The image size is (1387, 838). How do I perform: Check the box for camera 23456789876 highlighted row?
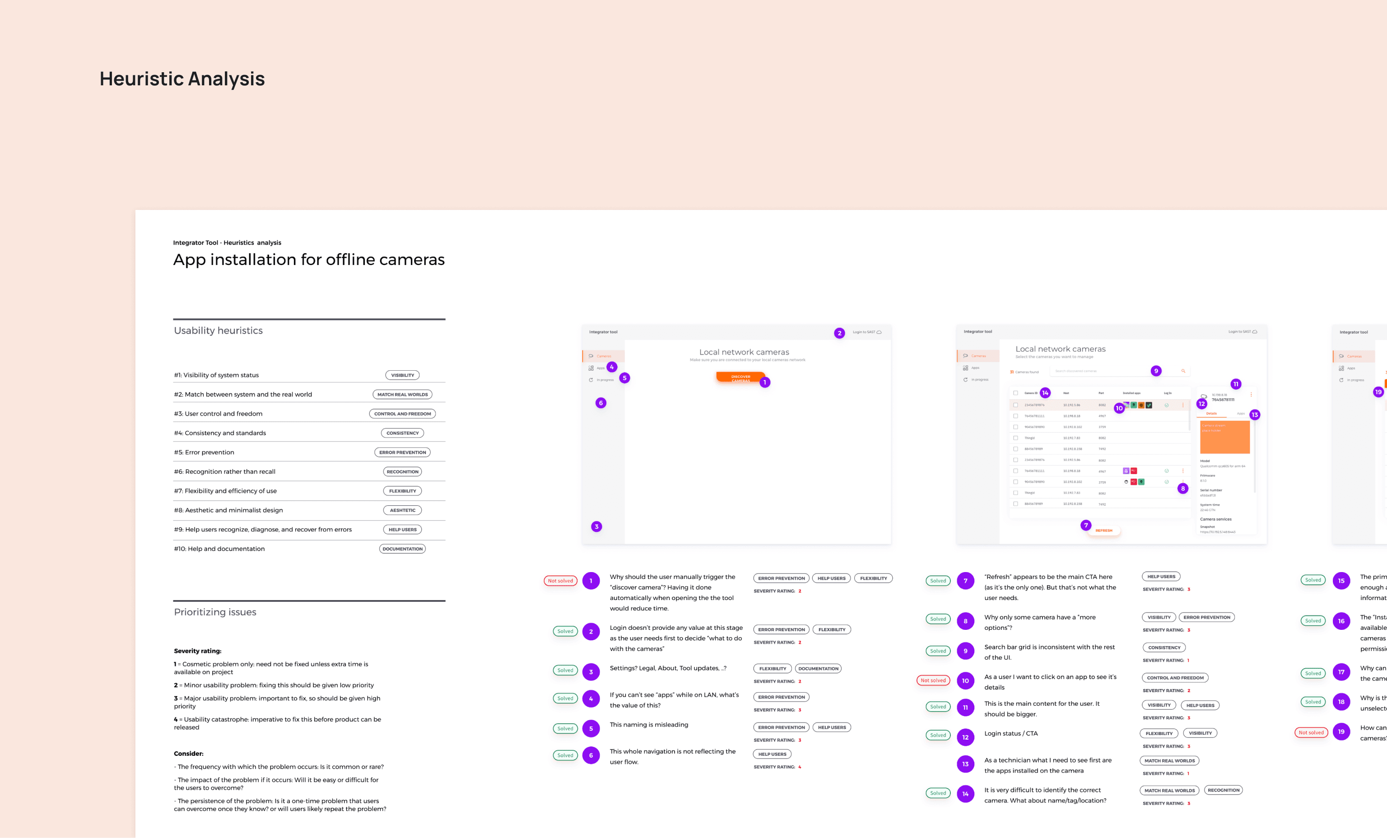click(x=1015, y=405)
